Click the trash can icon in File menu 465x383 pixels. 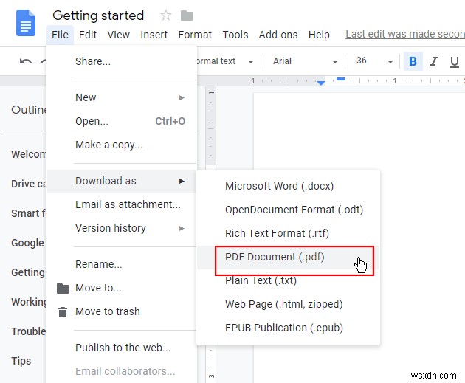tap(63, 312)
